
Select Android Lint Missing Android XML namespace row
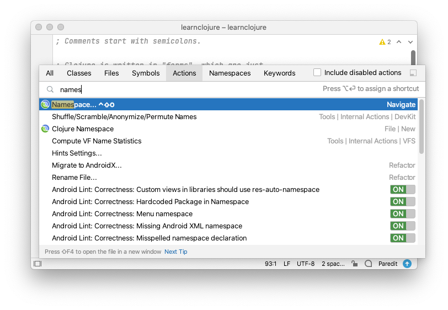click(x=228, y=226)
